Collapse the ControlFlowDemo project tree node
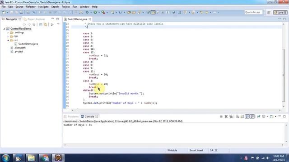The height and width of the screenshot is (162, 289). (x=4, y=29)
